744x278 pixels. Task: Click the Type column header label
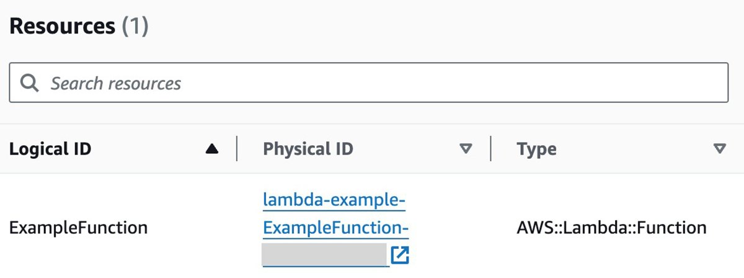[536, 149]
